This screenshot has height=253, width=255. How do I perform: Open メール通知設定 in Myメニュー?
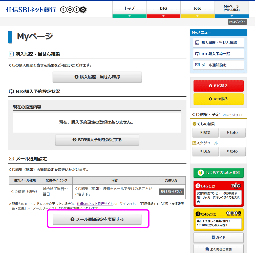[x=218, y=65]
